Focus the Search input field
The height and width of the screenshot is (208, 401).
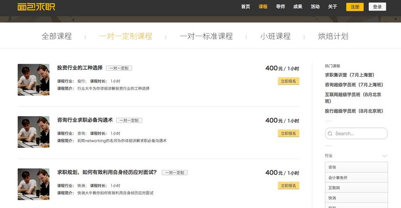359,134
